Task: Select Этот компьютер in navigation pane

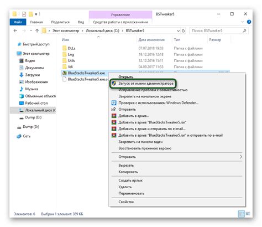Action: [36, 54]
